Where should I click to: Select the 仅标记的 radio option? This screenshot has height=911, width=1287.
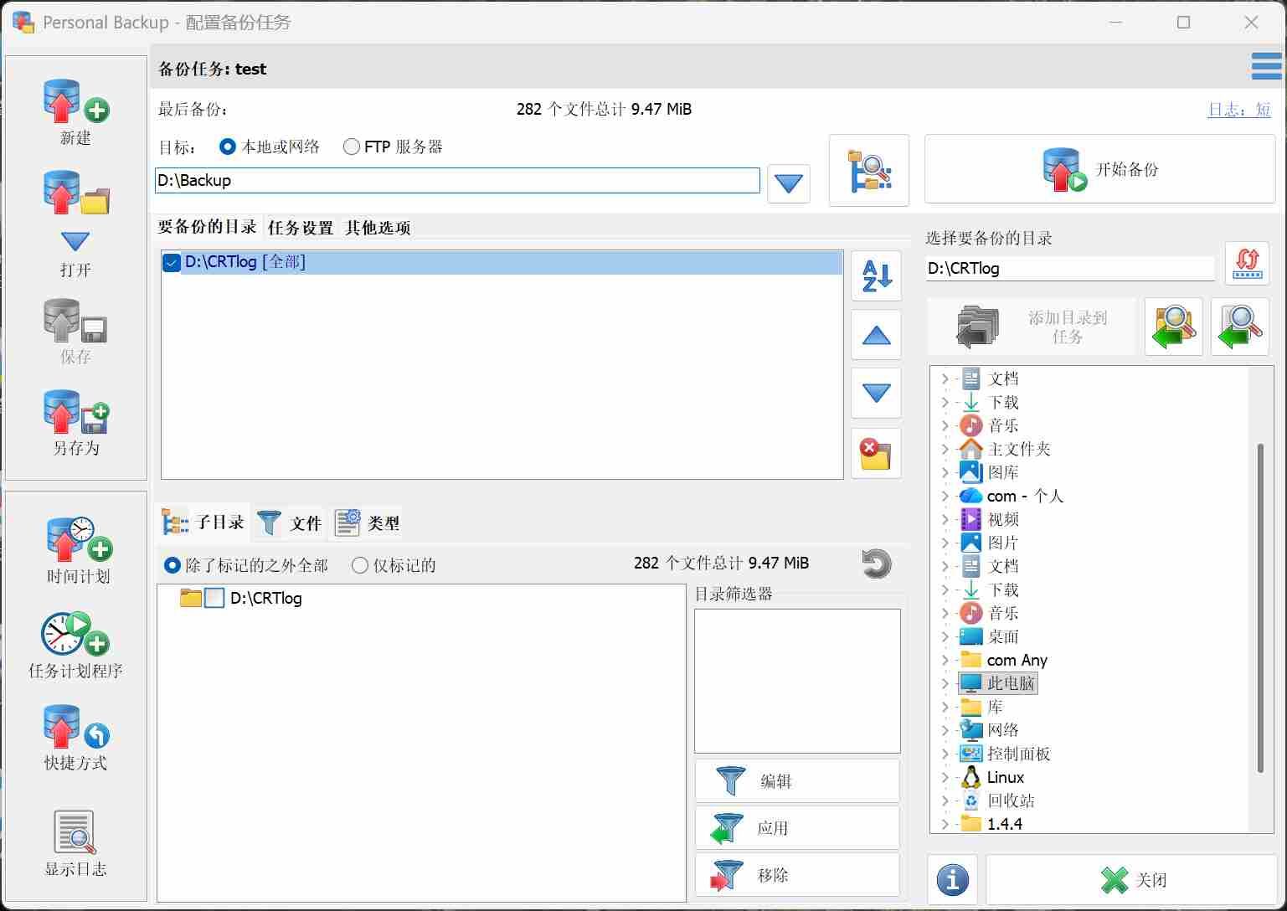coord(360,566)
